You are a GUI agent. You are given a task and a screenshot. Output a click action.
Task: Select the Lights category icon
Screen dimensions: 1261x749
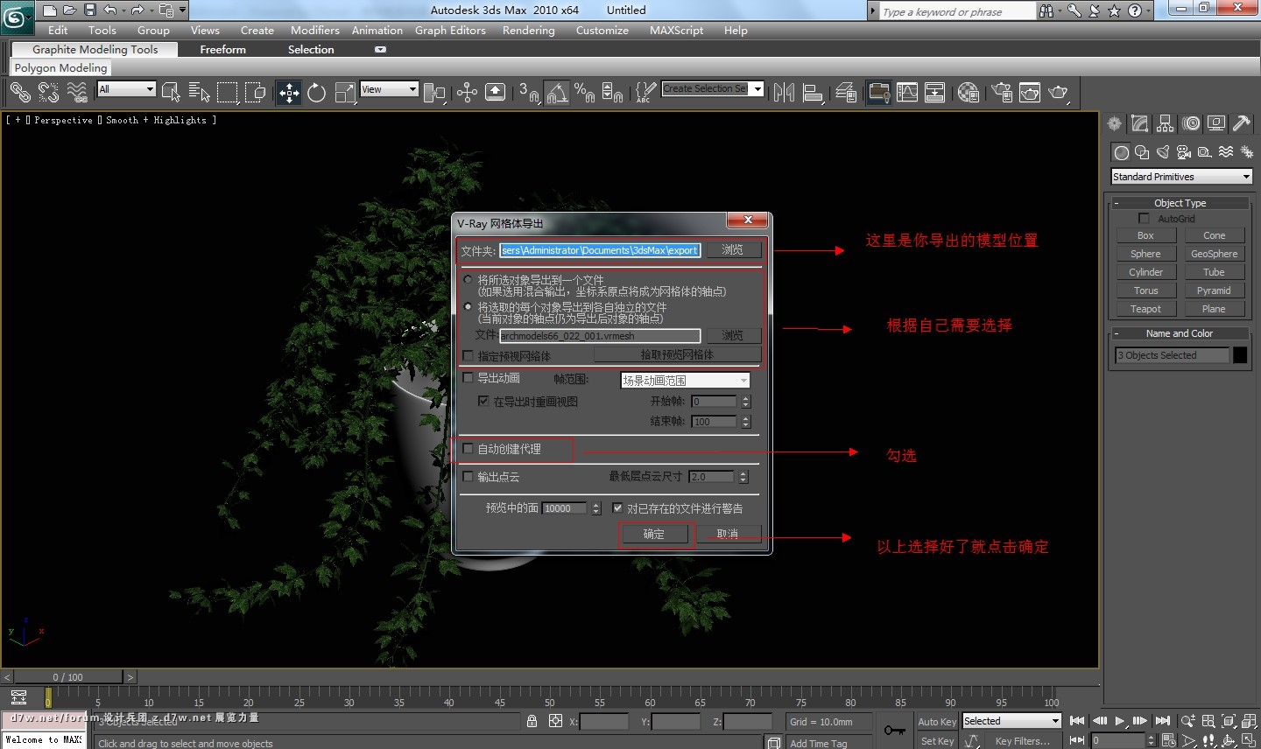click(1163, 152)
